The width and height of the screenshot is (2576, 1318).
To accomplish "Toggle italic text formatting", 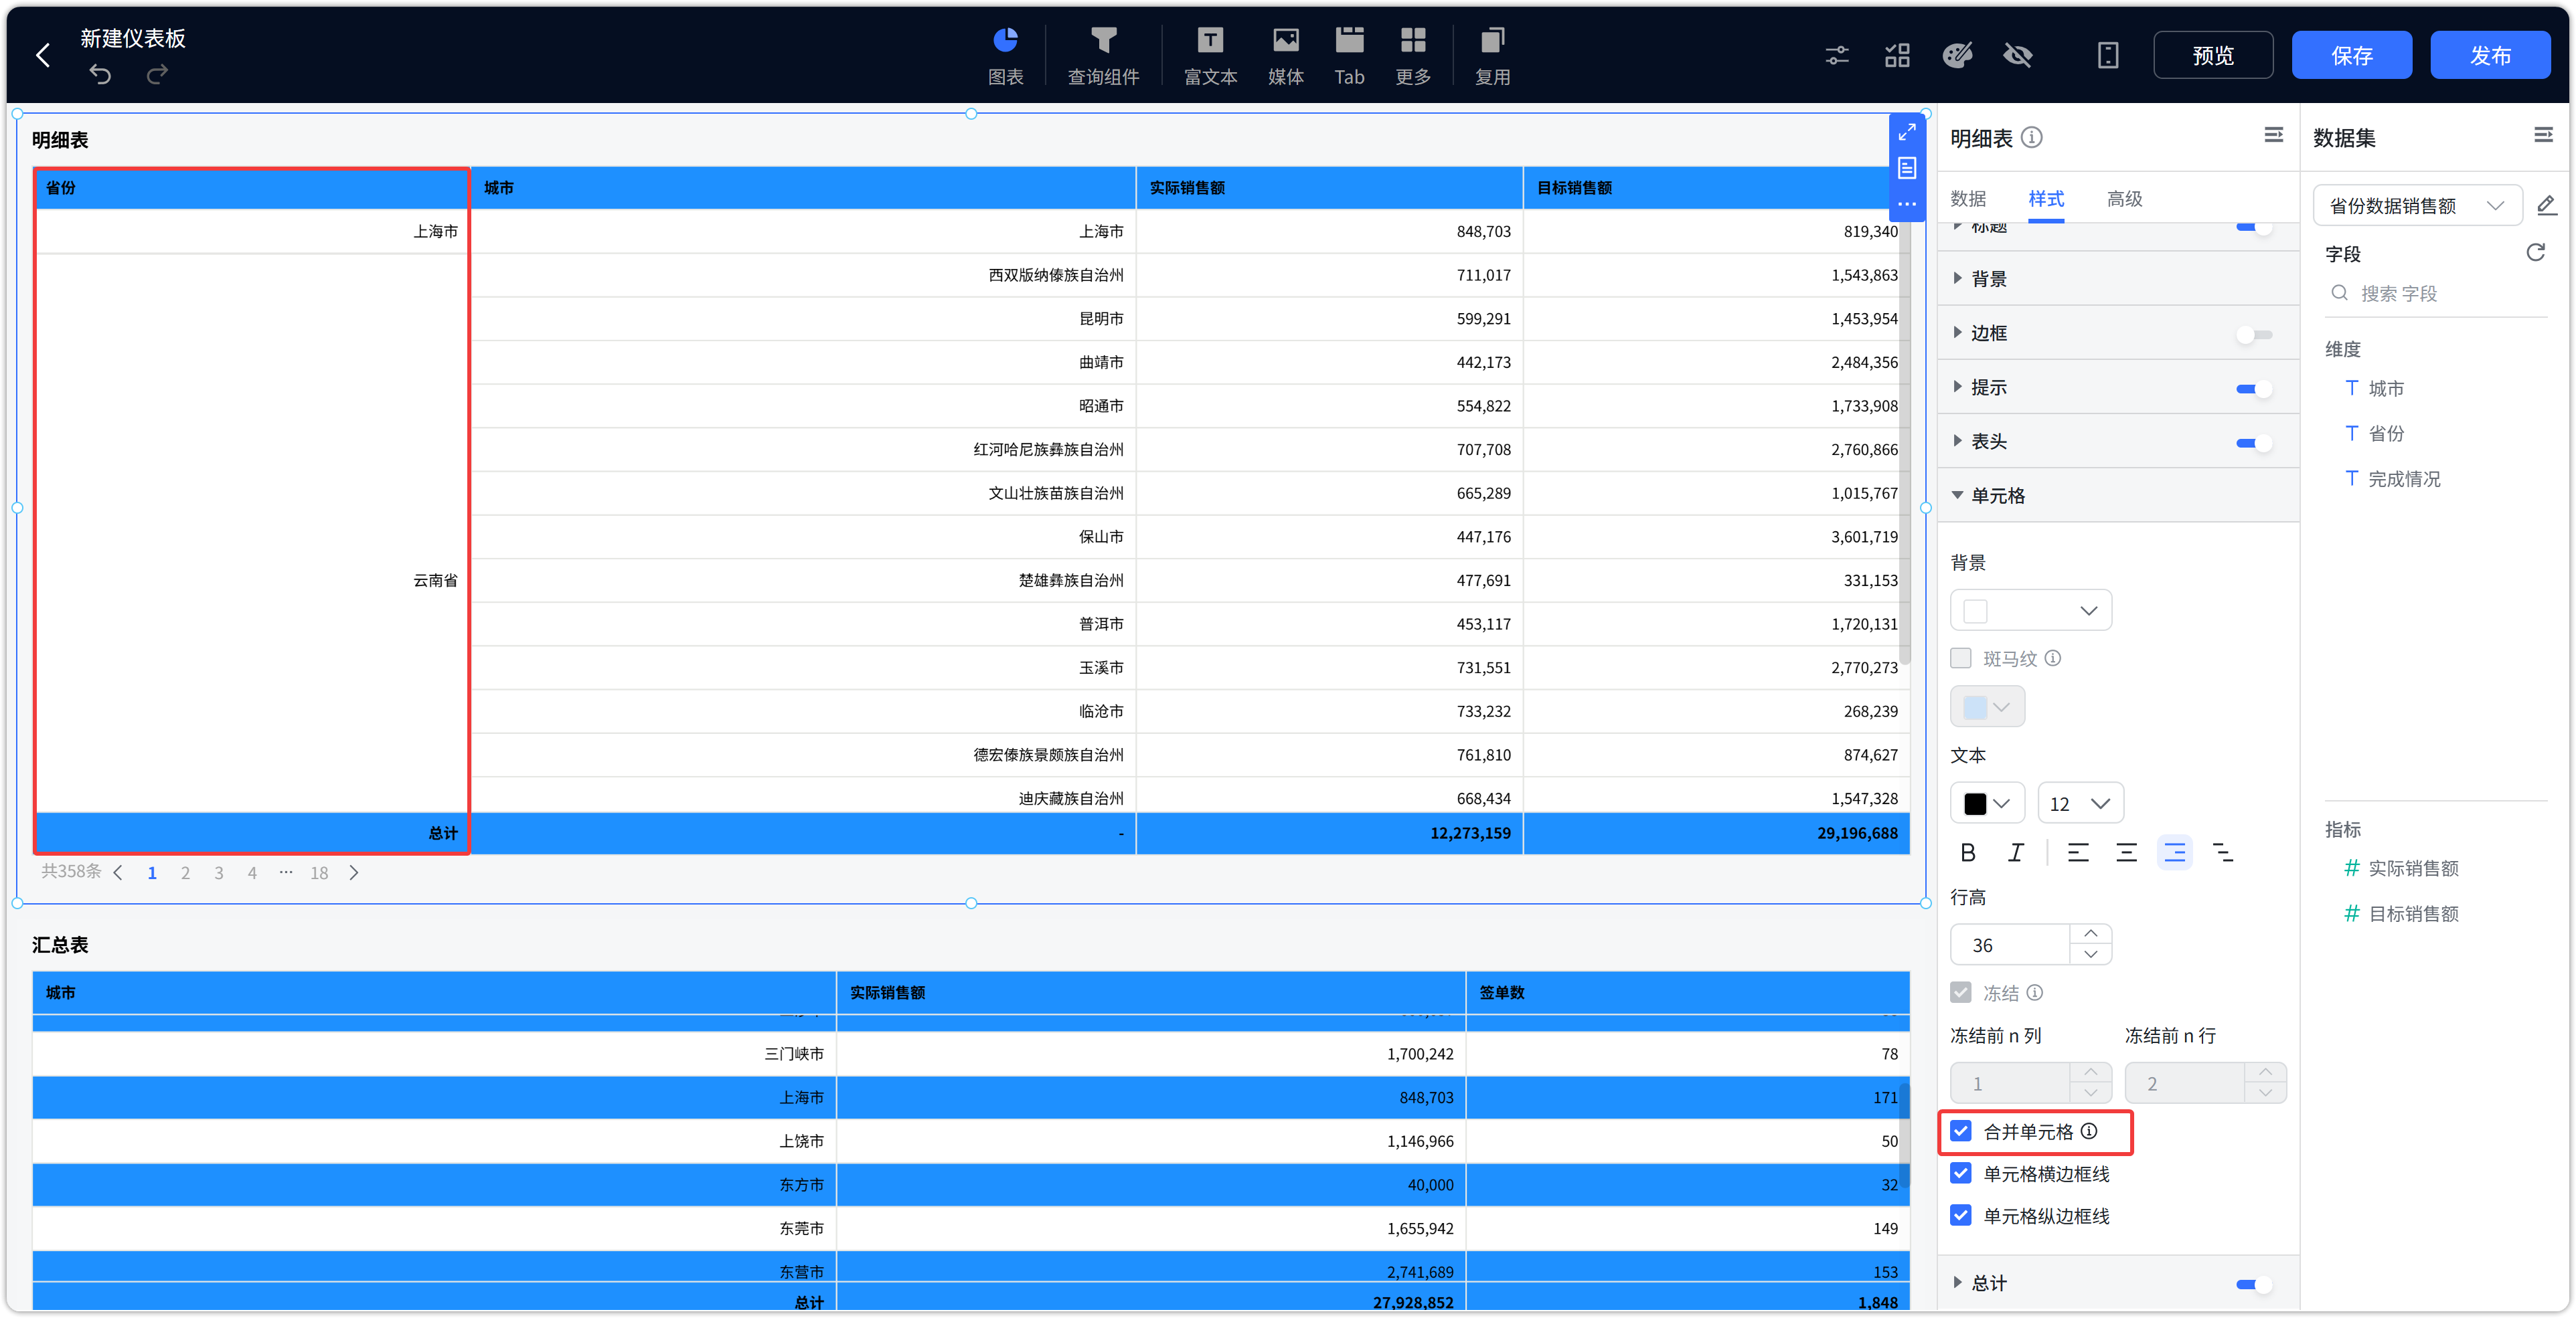I will pos(2016,852).
